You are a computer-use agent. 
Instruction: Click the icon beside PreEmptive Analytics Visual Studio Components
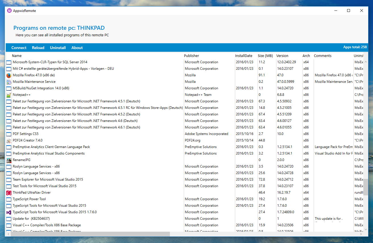(x=9, y=153)
